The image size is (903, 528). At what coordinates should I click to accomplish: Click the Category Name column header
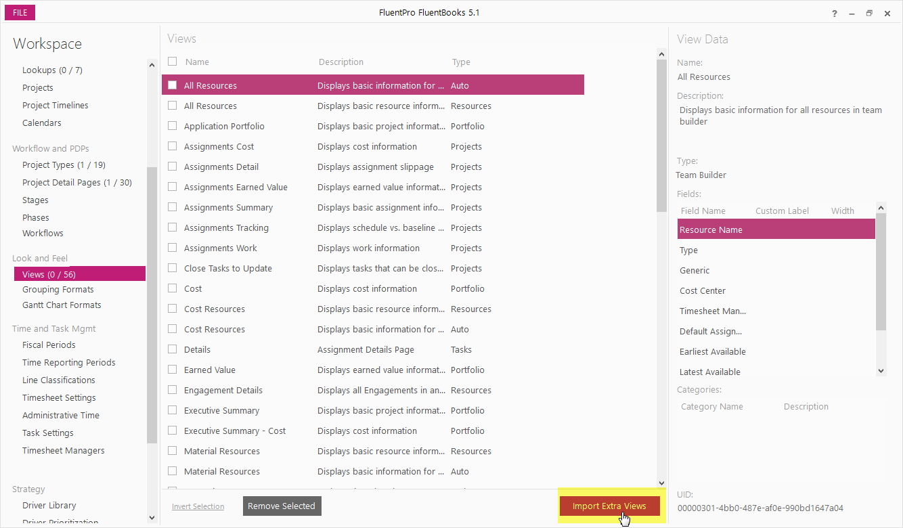tap(711, 407)
